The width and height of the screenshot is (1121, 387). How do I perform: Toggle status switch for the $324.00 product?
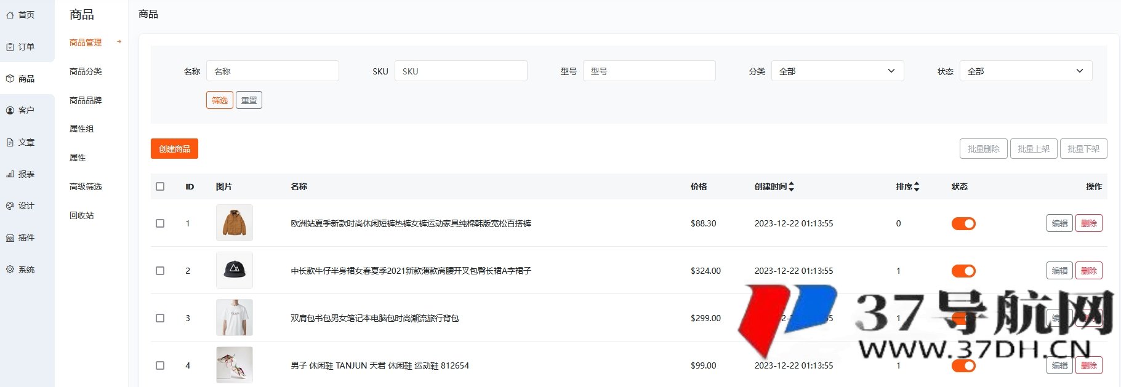coord(963,271)
